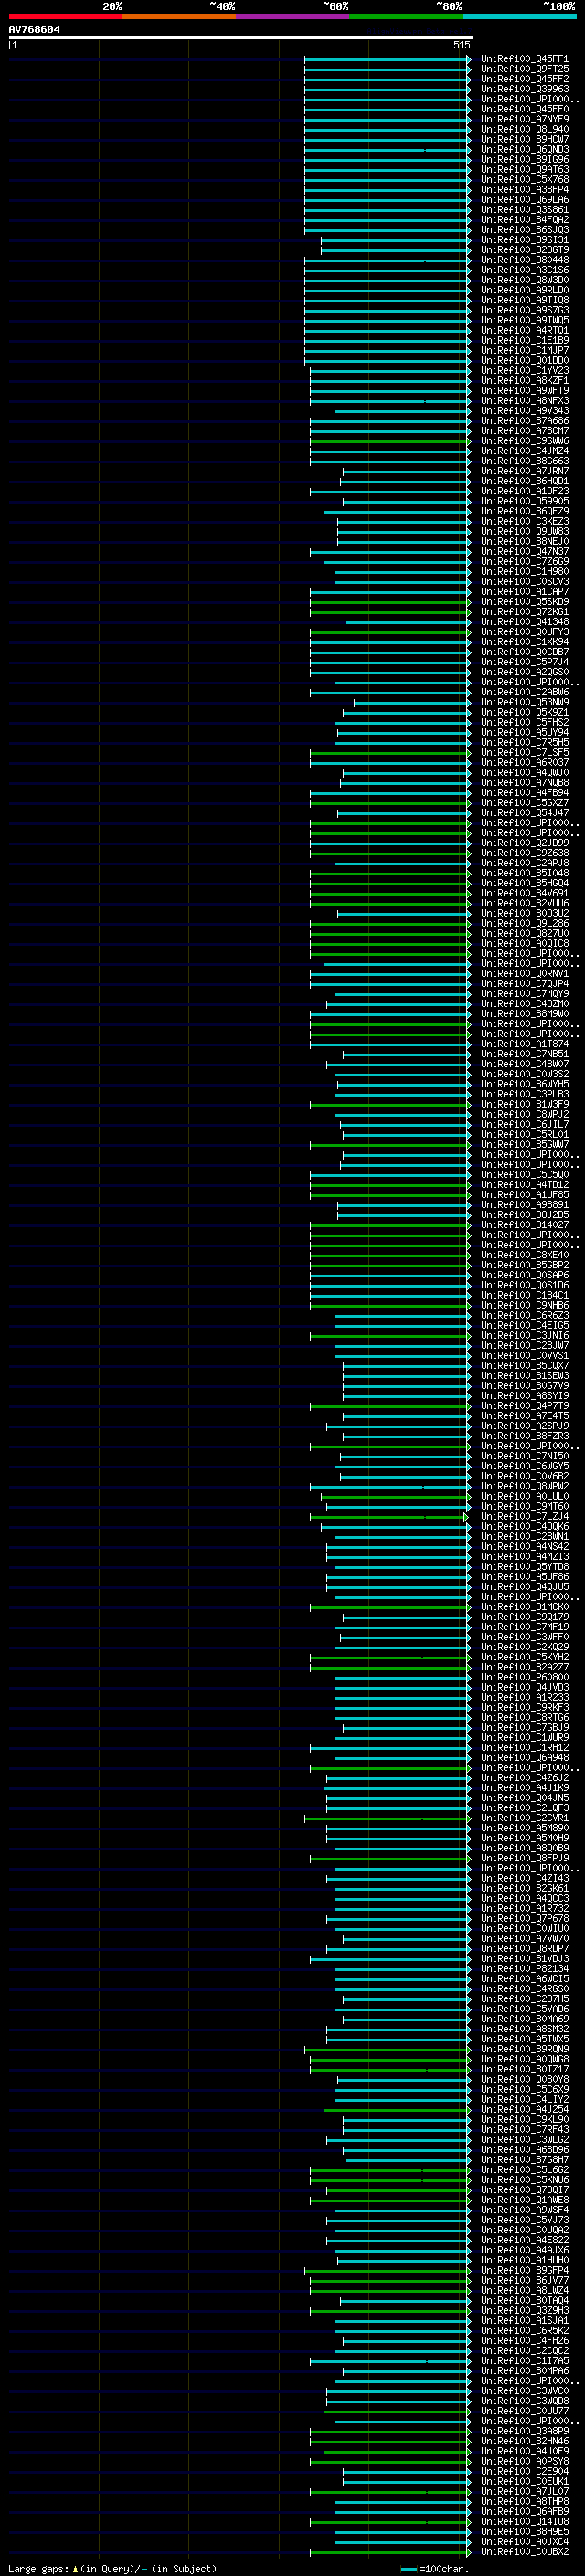Select hit label UniRef100_C3KEZ3
This screenshot has height=2576, width=585.
(524, 521)
